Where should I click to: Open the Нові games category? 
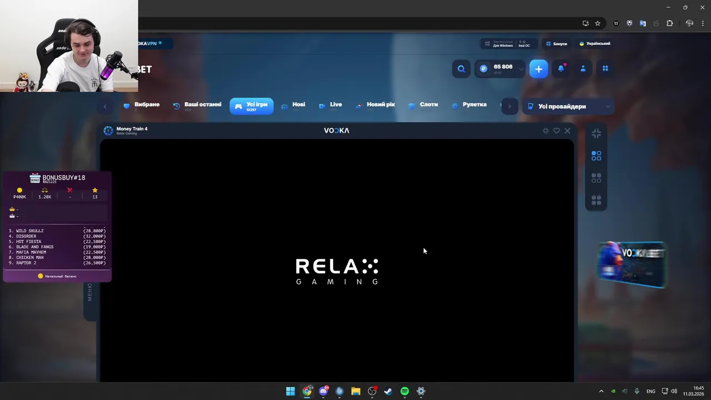(x=293, y=106)
